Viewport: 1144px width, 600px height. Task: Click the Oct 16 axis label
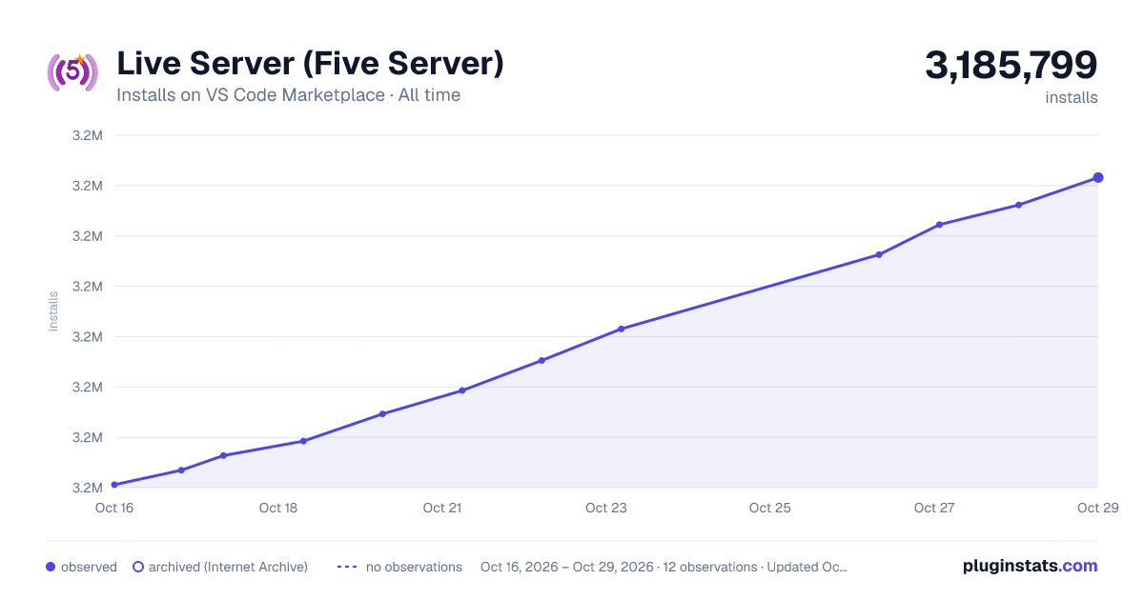114,508
